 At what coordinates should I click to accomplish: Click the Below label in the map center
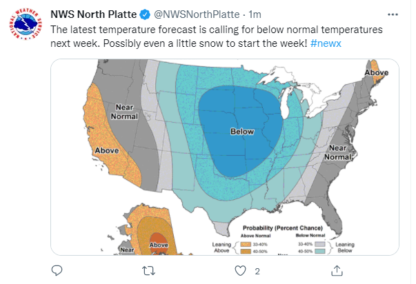242,132
